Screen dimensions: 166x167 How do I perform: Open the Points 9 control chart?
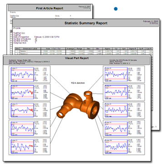pyautogui.click(x=116, y=128)
